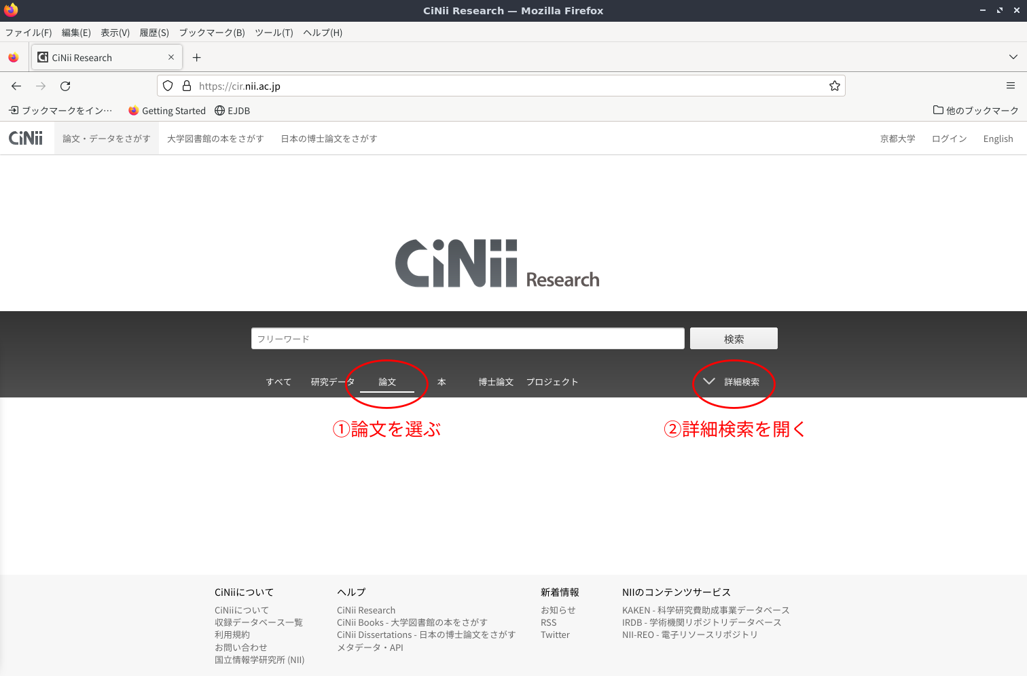Click the Firefox View pinned icon
Screen dimensions: 1027x676
click(13, 58)
